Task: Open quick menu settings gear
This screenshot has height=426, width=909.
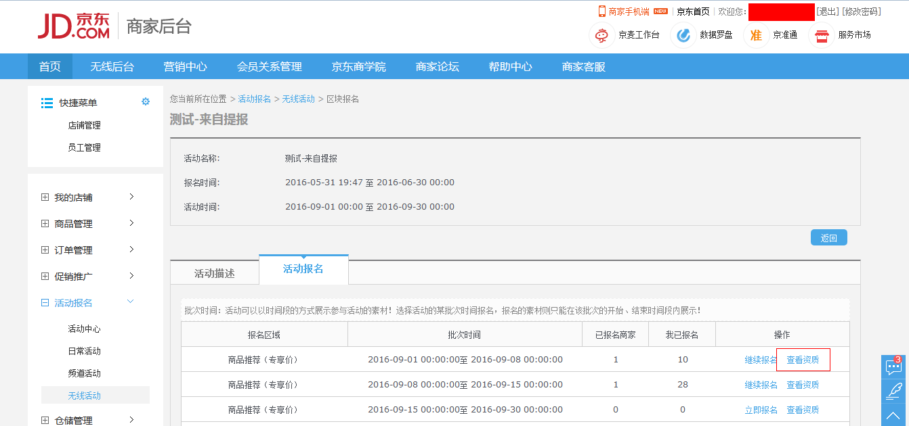Action: click(x=146, y=102)
